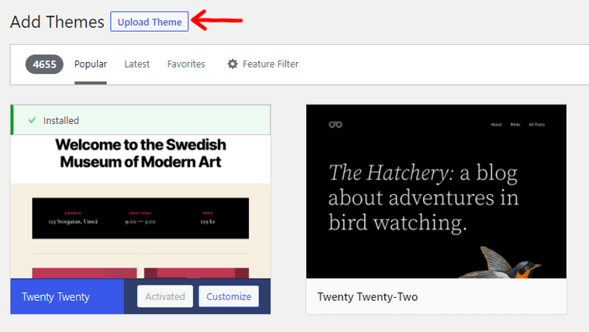Click the Activated button on Twenty Twenty
Screen dimensions: 589x332
pos(165,296)
